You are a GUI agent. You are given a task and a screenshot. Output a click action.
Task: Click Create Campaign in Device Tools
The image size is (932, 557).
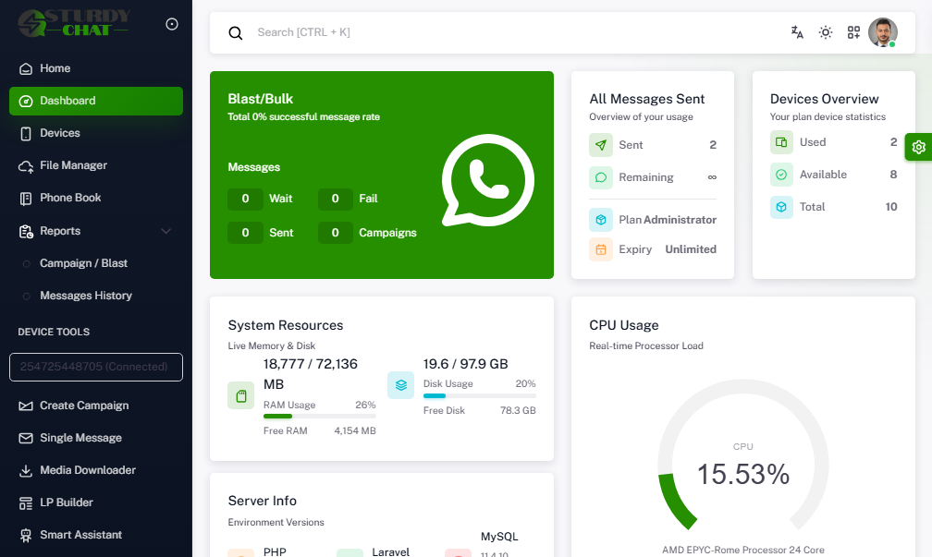(x=84, y=406)
